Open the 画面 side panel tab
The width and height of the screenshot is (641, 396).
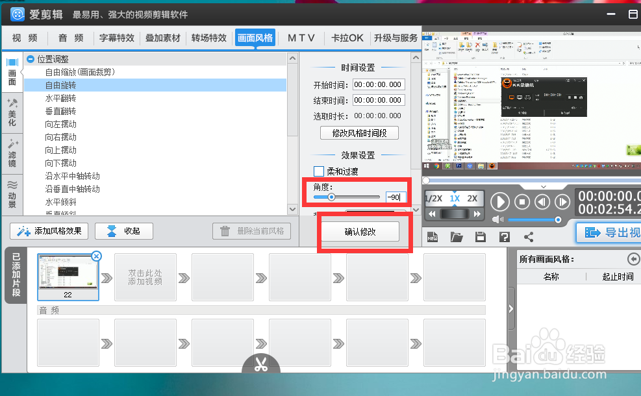12,72
